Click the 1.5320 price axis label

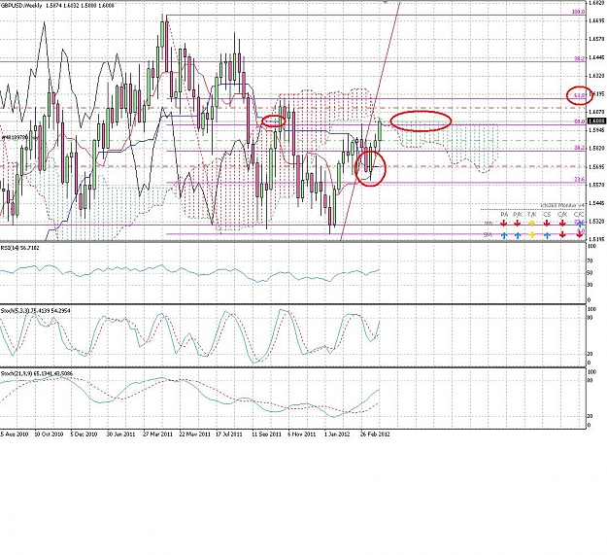[596, 222]
